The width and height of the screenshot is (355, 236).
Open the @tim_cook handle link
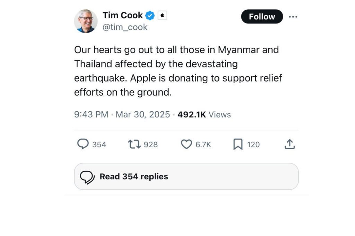[125, 27]
